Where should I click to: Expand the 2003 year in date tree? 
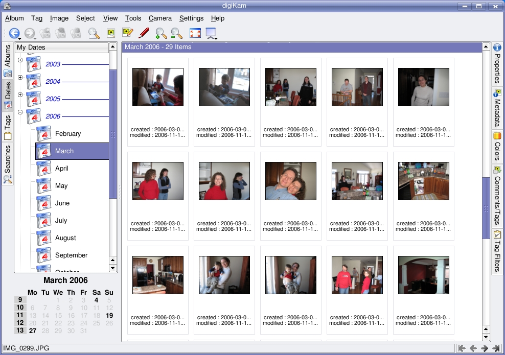20,60
